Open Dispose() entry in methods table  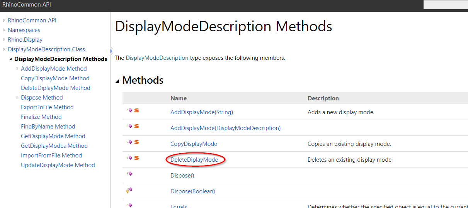coord(182,176)
